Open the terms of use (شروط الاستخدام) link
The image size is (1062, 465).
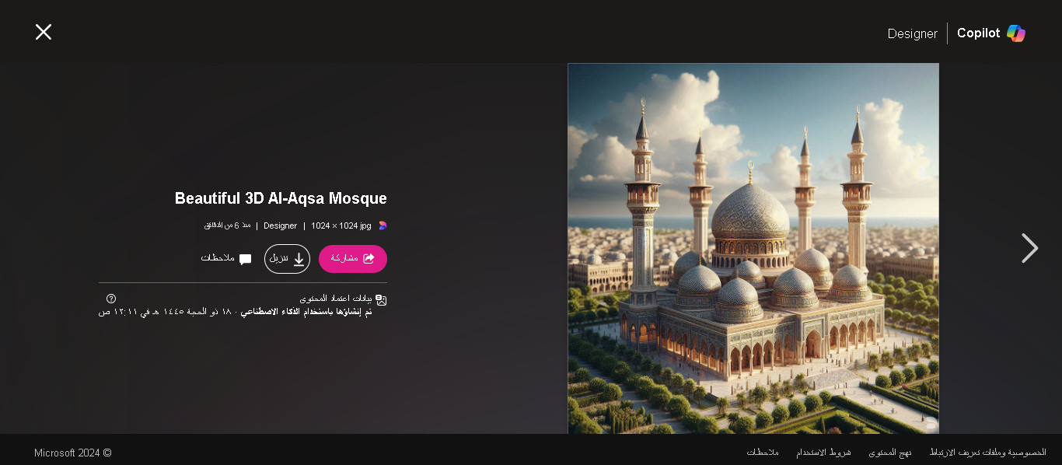[x=823, y=452]
